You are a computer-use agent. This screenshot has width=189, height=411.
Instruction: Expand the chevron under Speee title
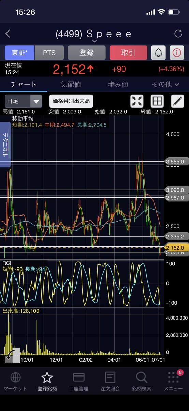(94, 41)
